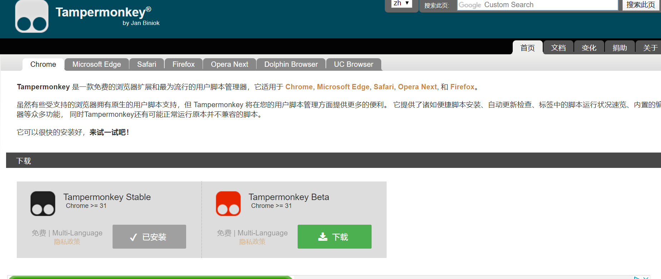Click the 搜索此页 search button
The image size is (661, 279).
coord(641,5)
